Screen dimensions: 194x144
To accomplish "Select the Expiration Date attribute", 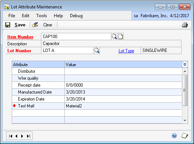I will coord(31,99).
